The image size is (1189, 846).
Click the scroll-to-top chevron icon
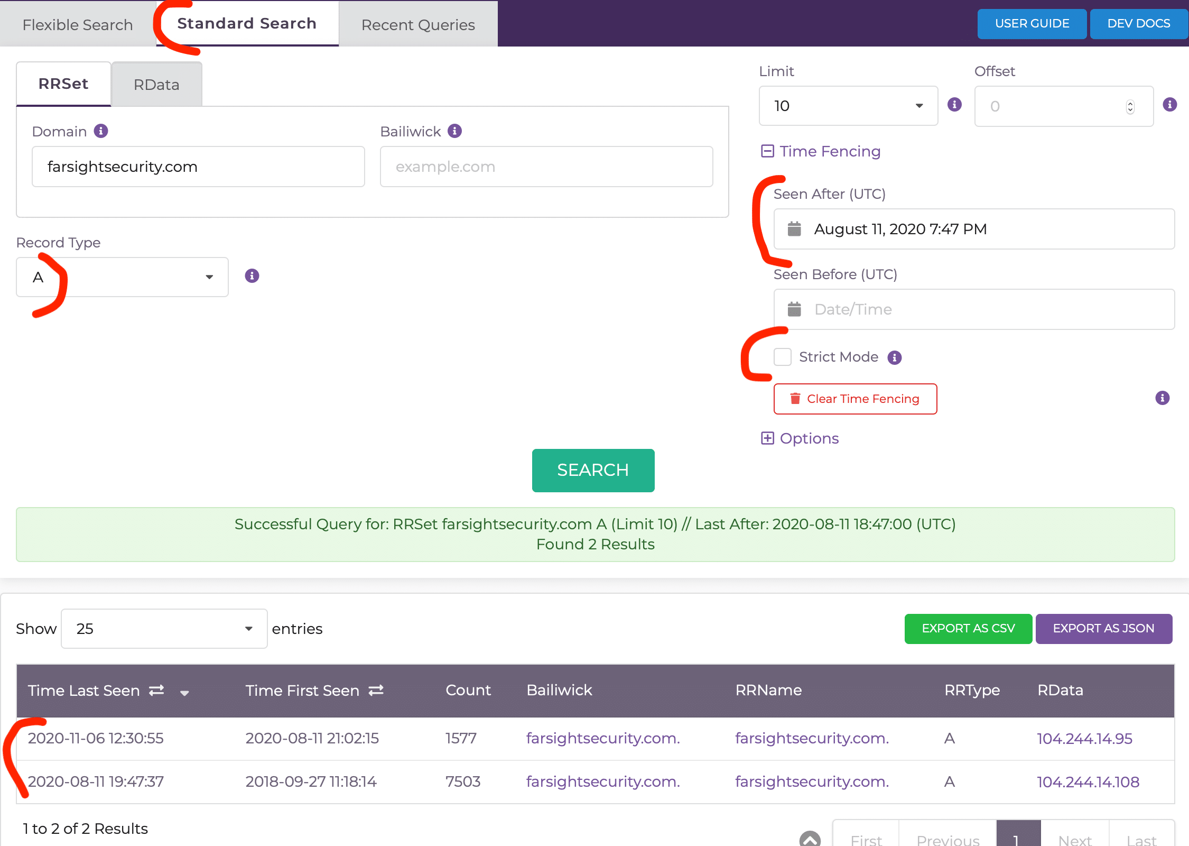click(x=810, y=839)
